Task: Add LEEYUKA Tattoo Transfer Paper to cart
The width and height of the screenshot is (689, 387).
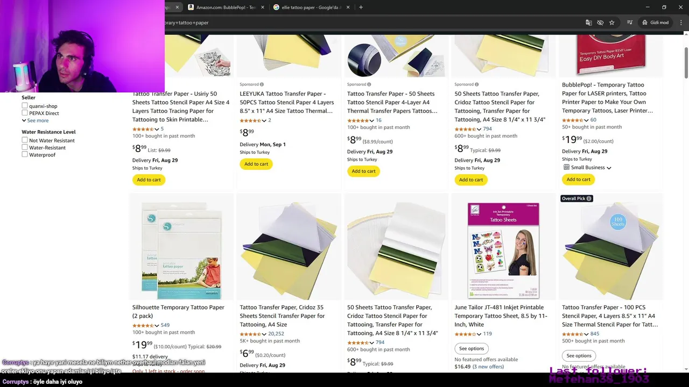Action: (256, 164)
